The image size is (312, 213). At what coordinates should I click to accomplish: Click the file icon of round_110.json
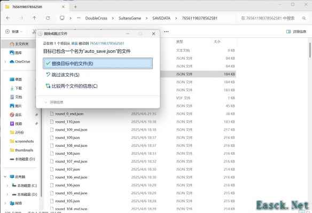coord(52,122)
